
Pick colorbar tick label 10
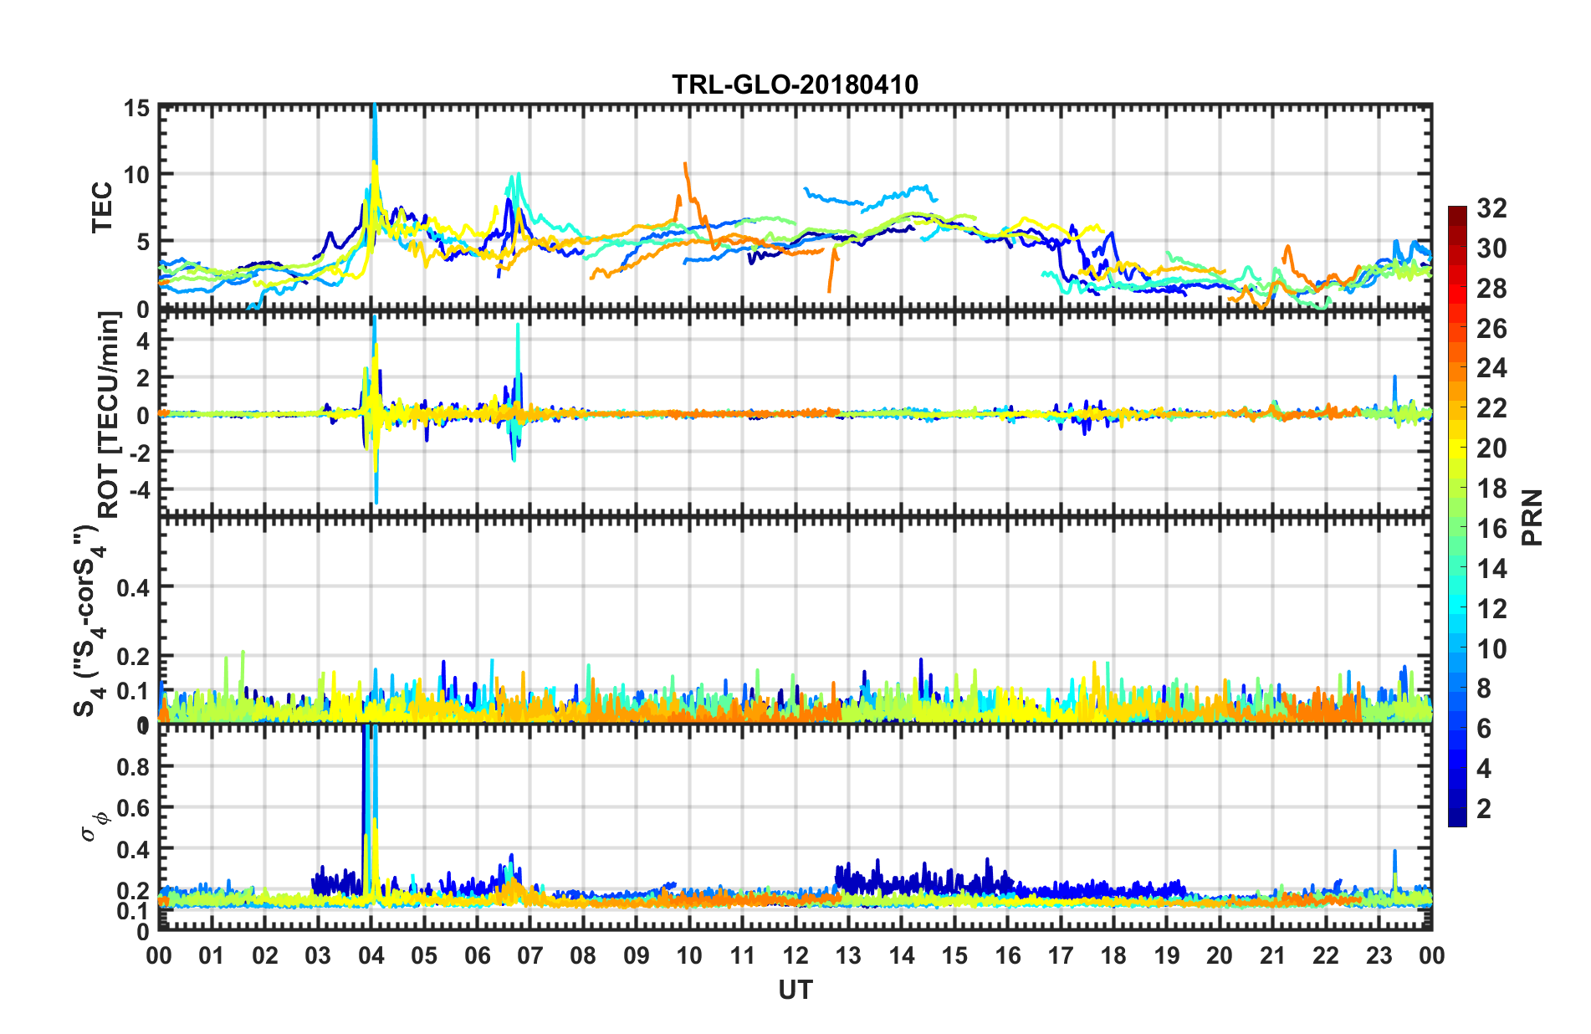click(x=1491, y=649)
